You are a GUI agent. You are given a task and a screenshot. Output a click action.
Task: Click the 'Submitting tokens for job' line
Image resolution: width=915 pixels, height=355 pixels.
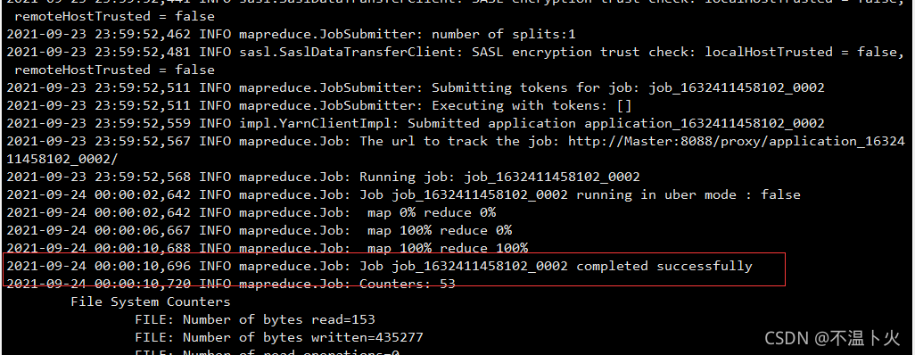point(416,88)
